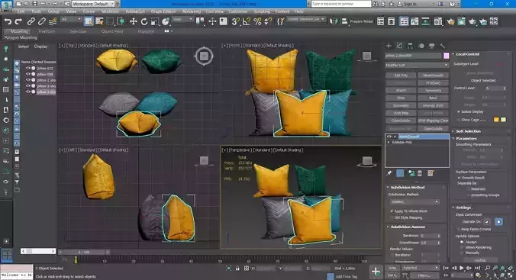Click the pink object color swatch
This screenshot has height=280, width=516.
[447, 56]
